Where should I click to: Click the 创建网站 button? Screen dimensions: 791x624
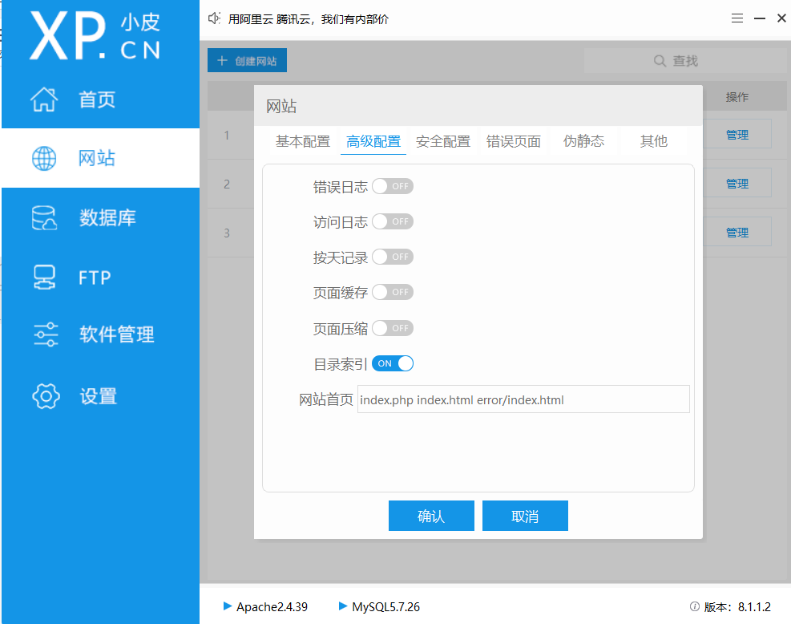point(247,60)
